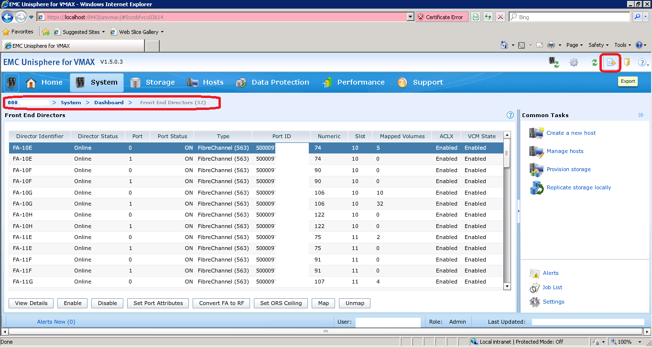Open the Safety menu in IE toolbar
652x348 pixels.
click(598, 45)
